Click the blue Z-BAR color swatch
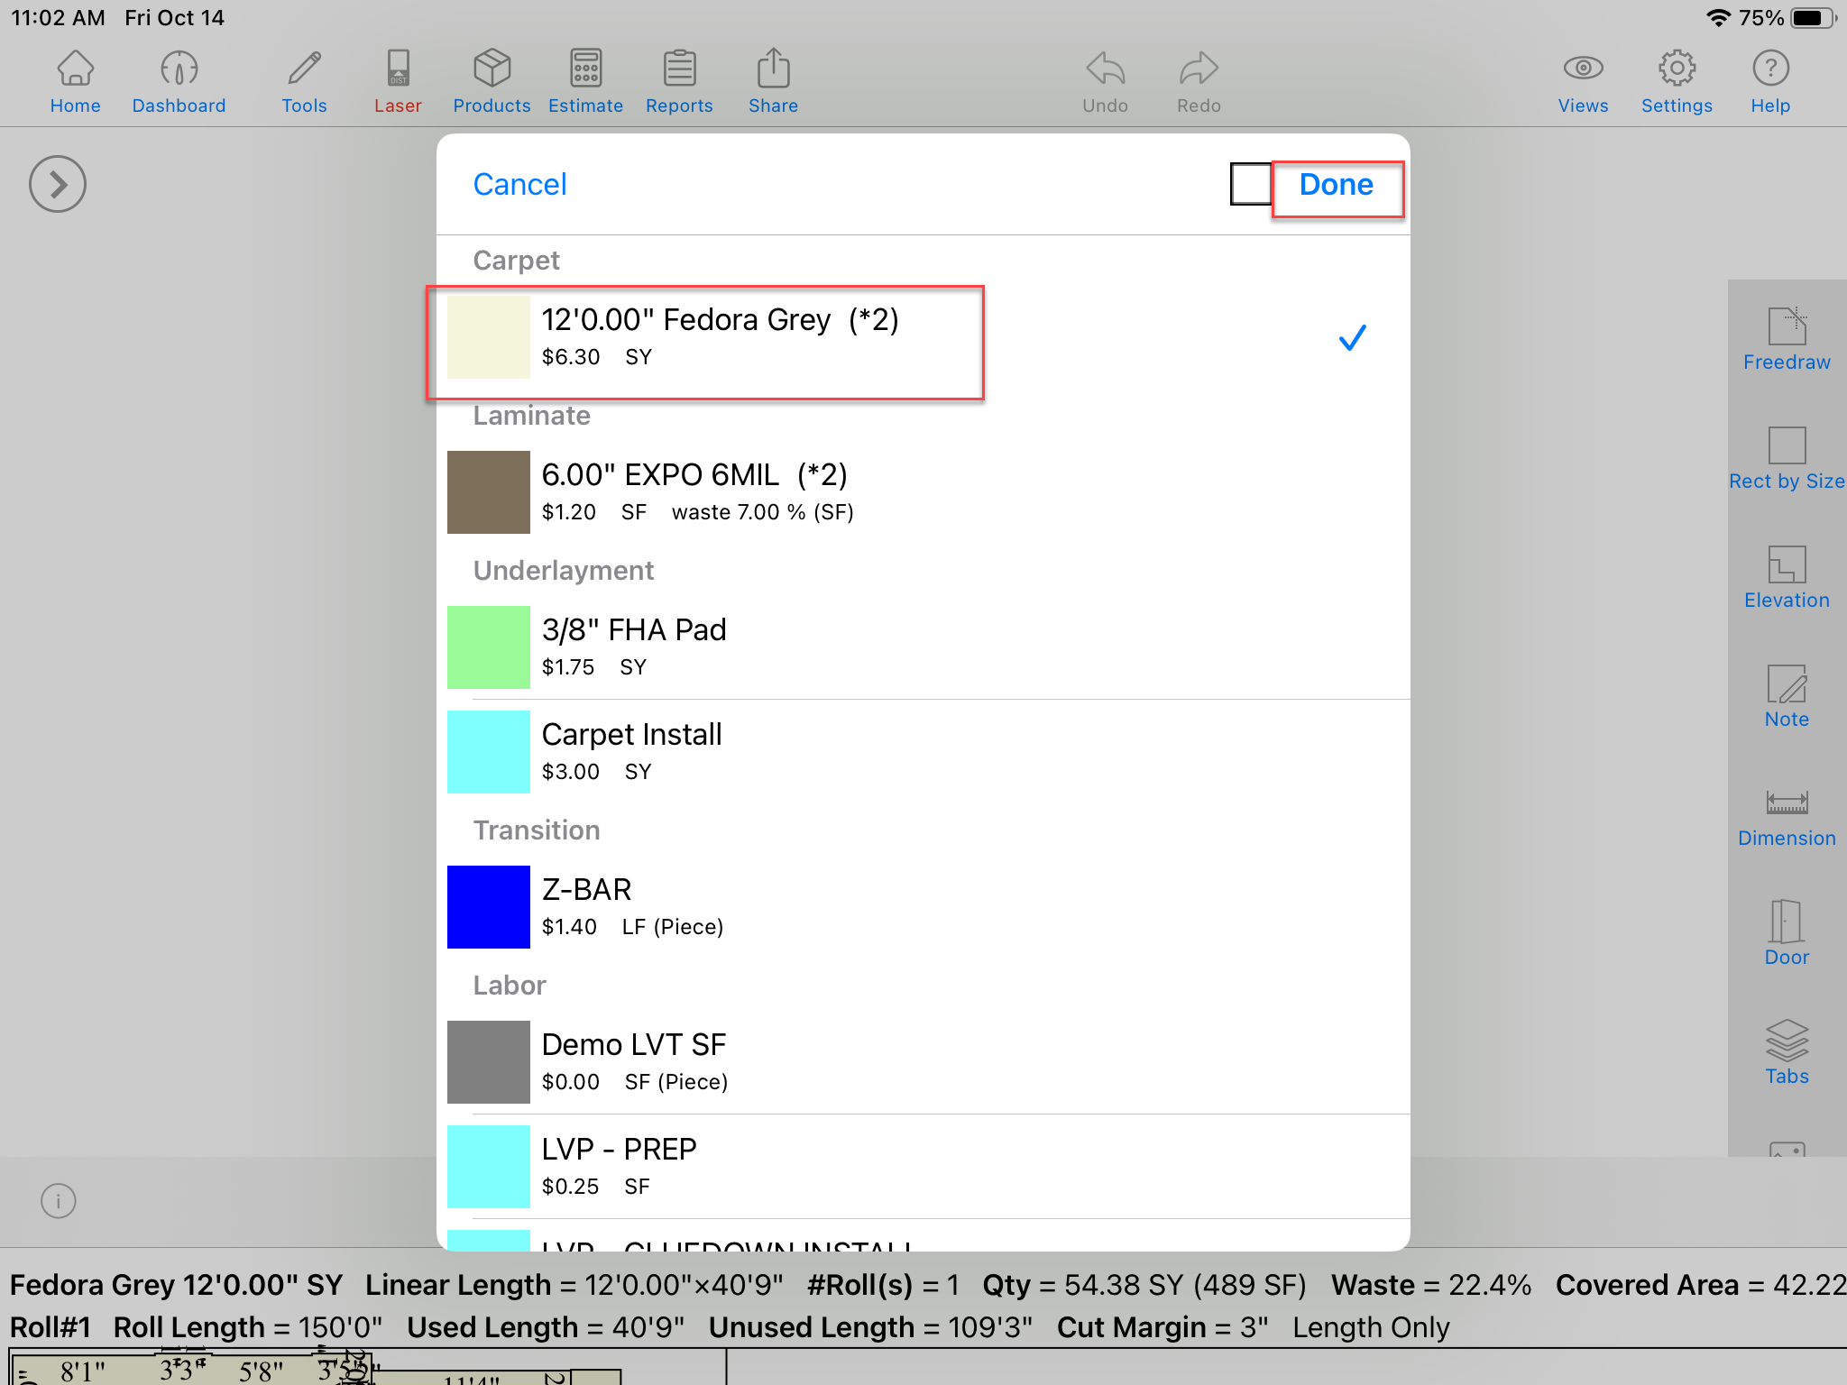This screenshot has width=1847, height=1385. pyautogui.click(x=488, y=906)
